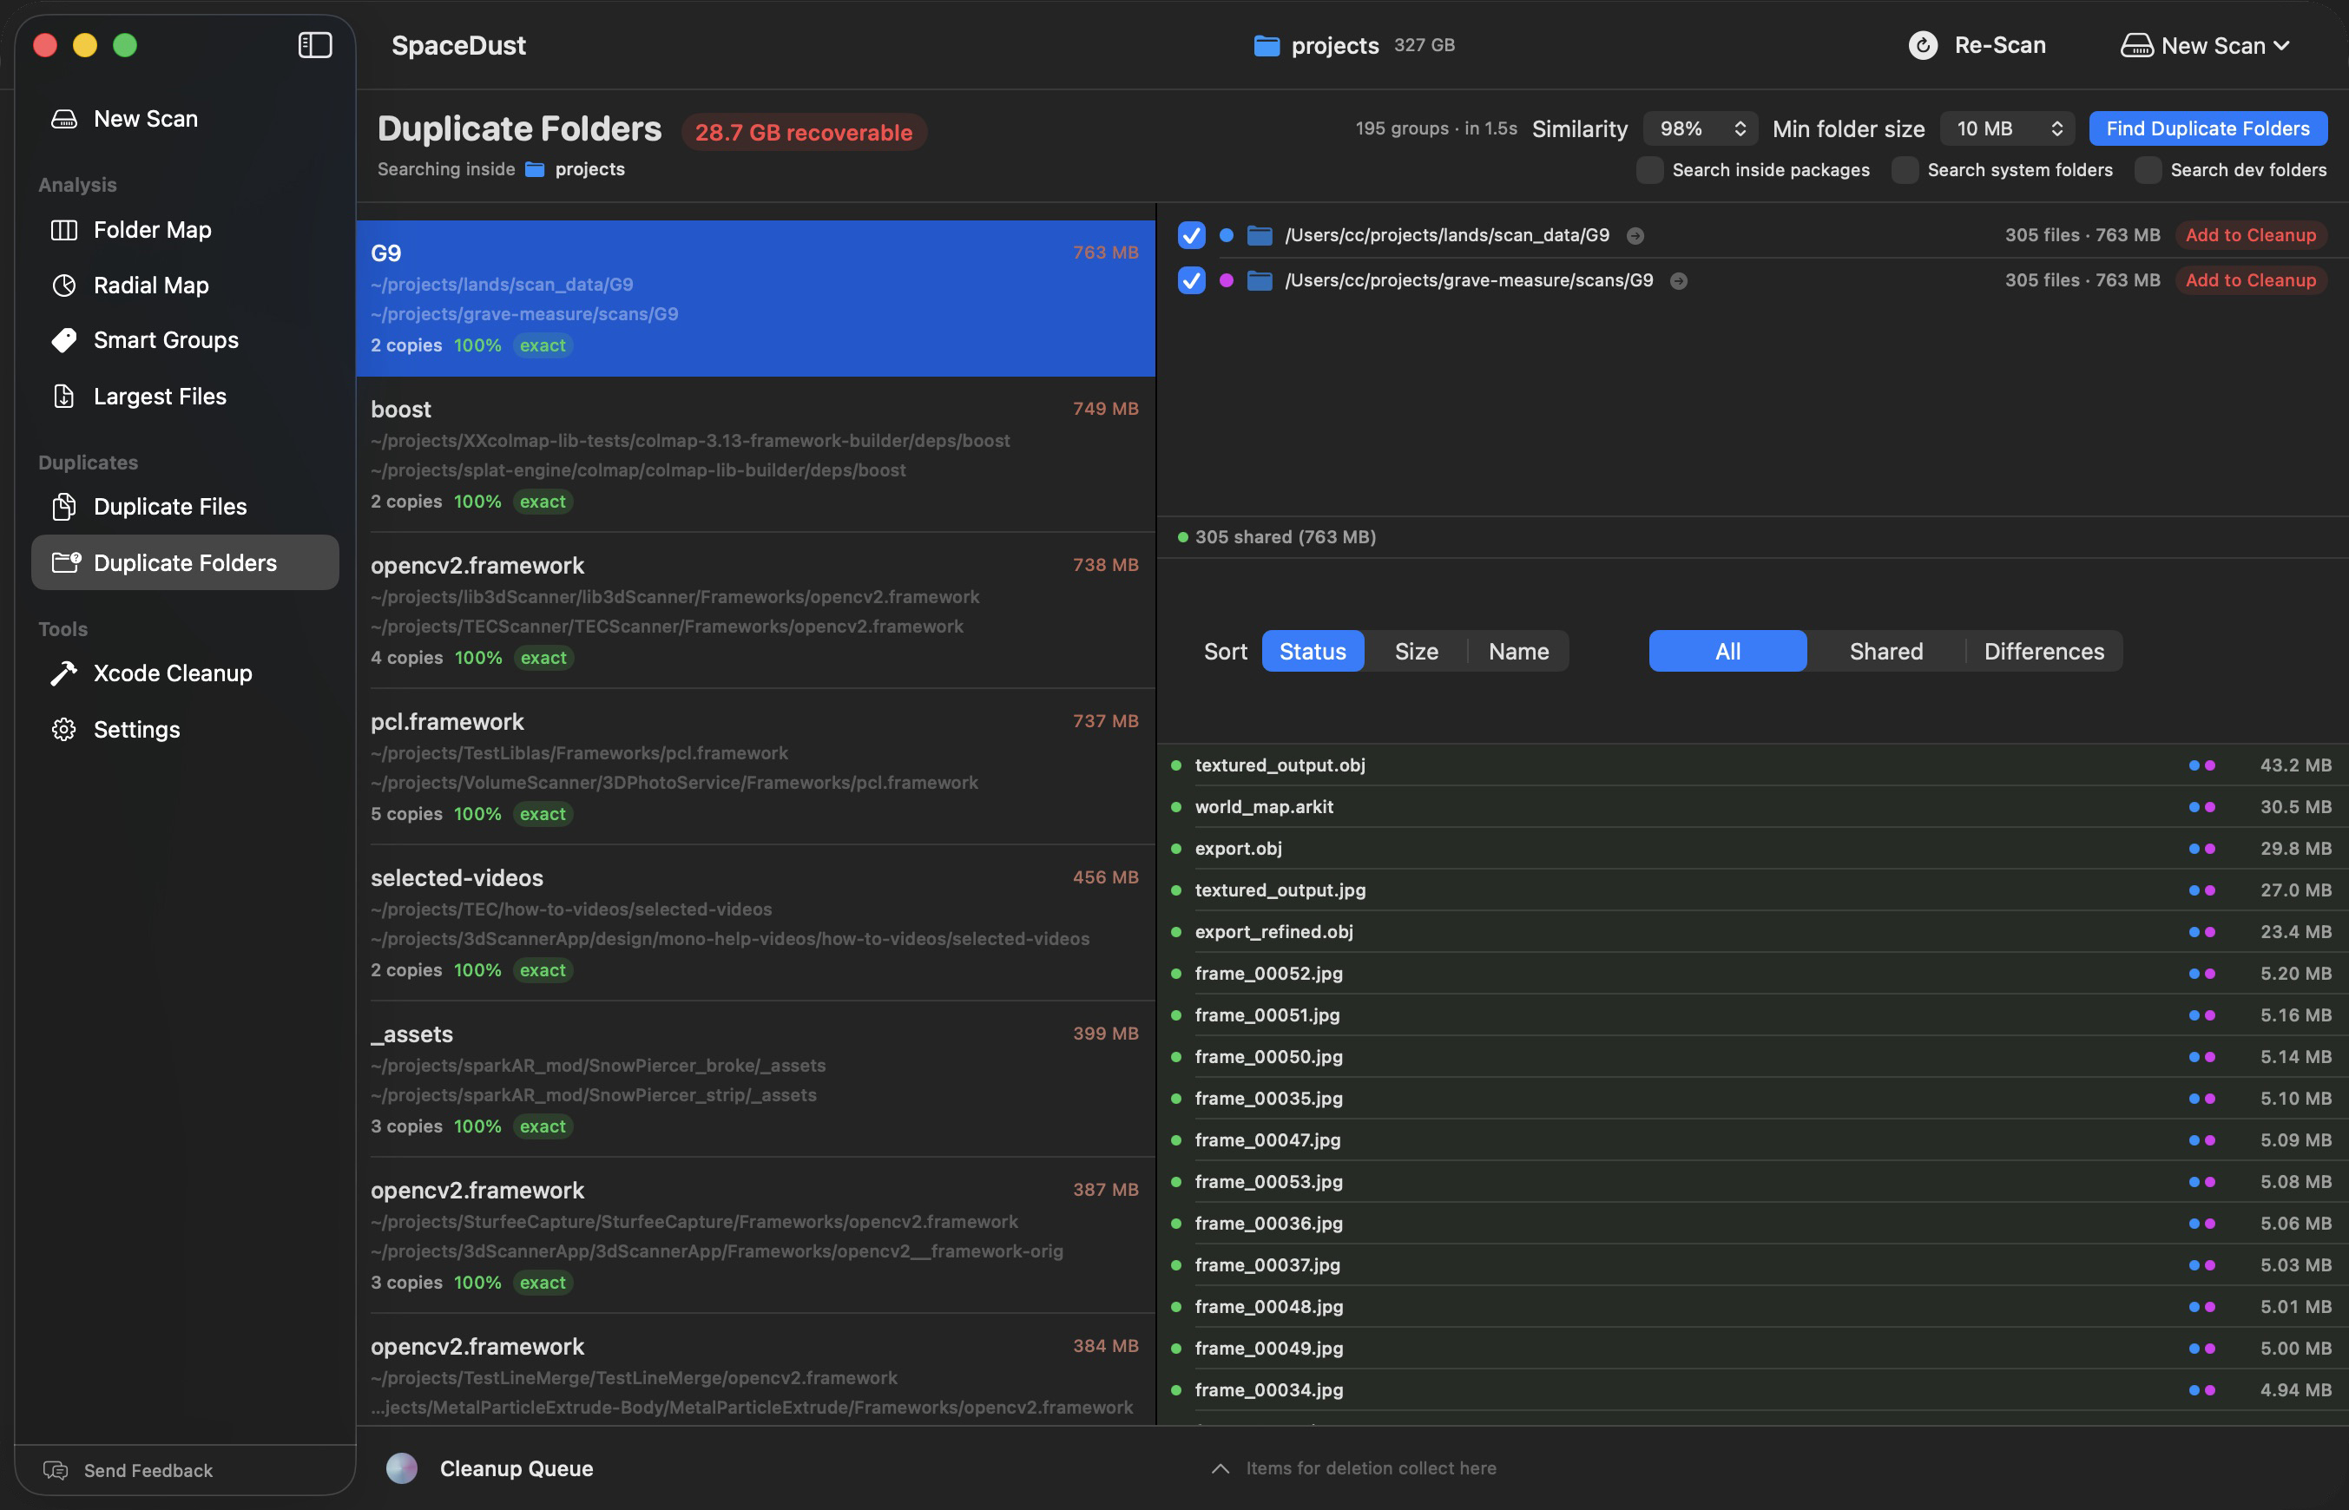Screen dimensions: 2349x1510
Task: Open Largest Files document icon
Action: [x=63, y=396]
